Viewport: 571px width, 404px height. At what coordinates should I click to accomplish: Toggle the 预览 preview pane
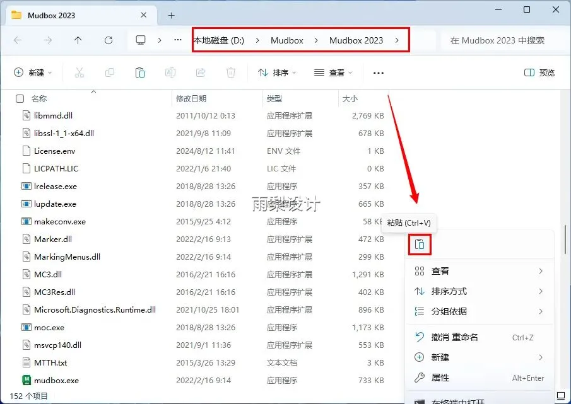[539, 72]
